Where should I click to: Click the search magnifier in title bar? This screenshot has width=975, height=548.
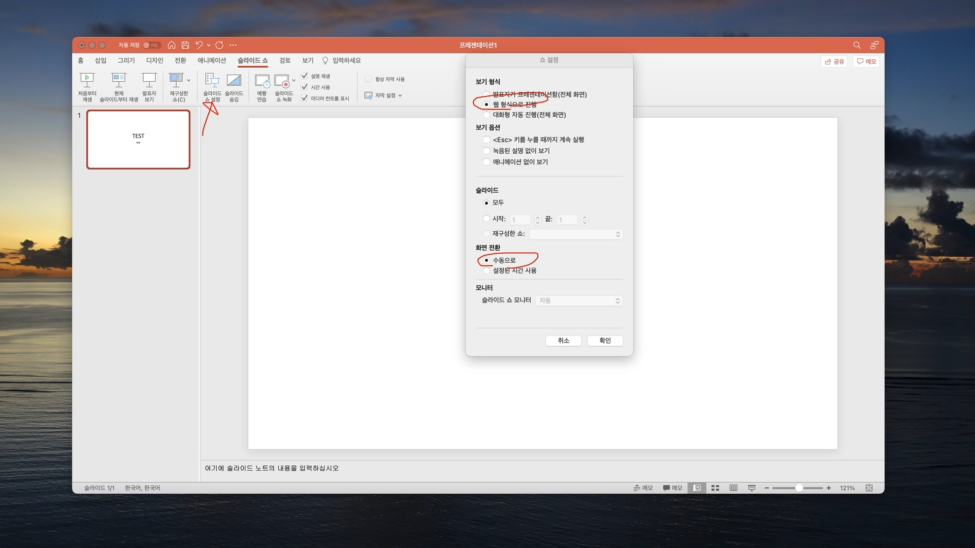857,45
